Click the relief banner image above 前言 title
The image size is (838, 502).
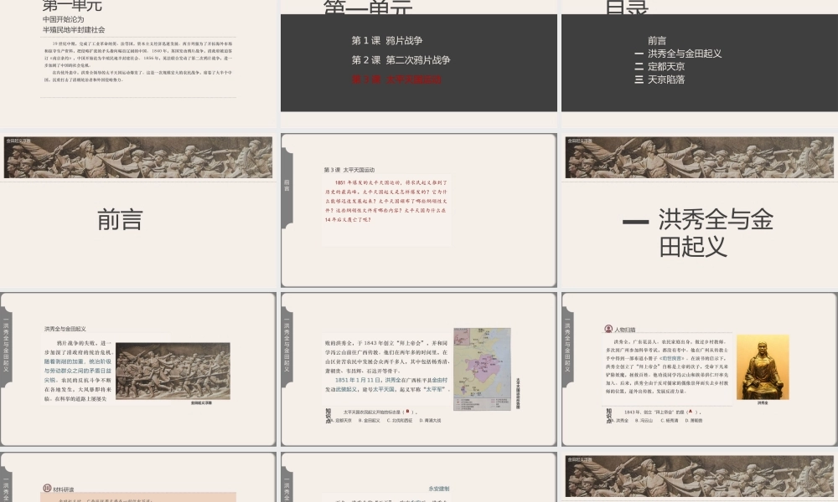pos(138,157)
